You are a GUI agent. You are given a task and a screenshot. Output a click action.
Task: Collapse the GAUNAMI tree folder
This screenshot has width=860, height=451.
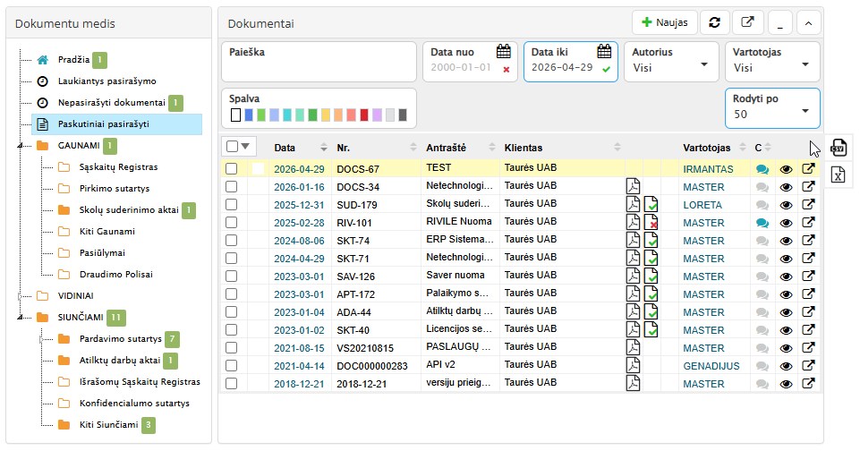point(21,145)
